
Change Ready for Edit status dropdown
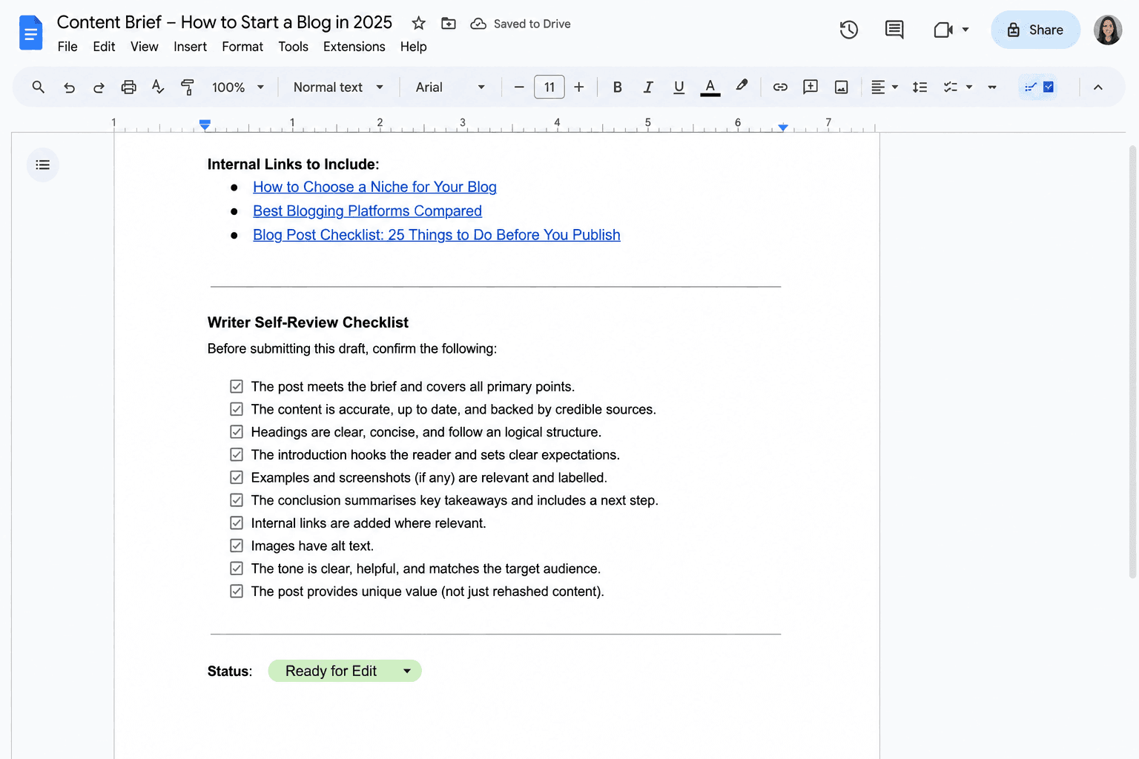pyautogui.click(x=345, y=671)
